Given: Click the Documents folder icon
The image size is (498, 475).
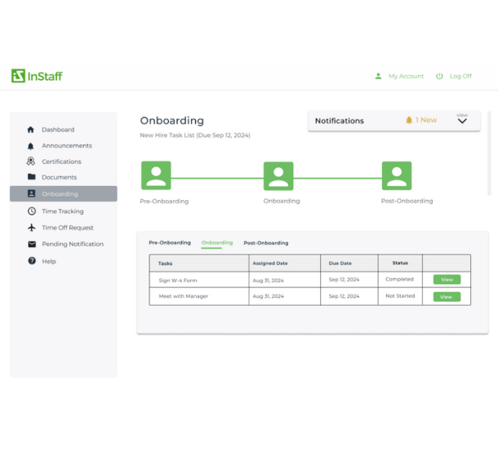Looking at the screenshot, I should 31,177.
